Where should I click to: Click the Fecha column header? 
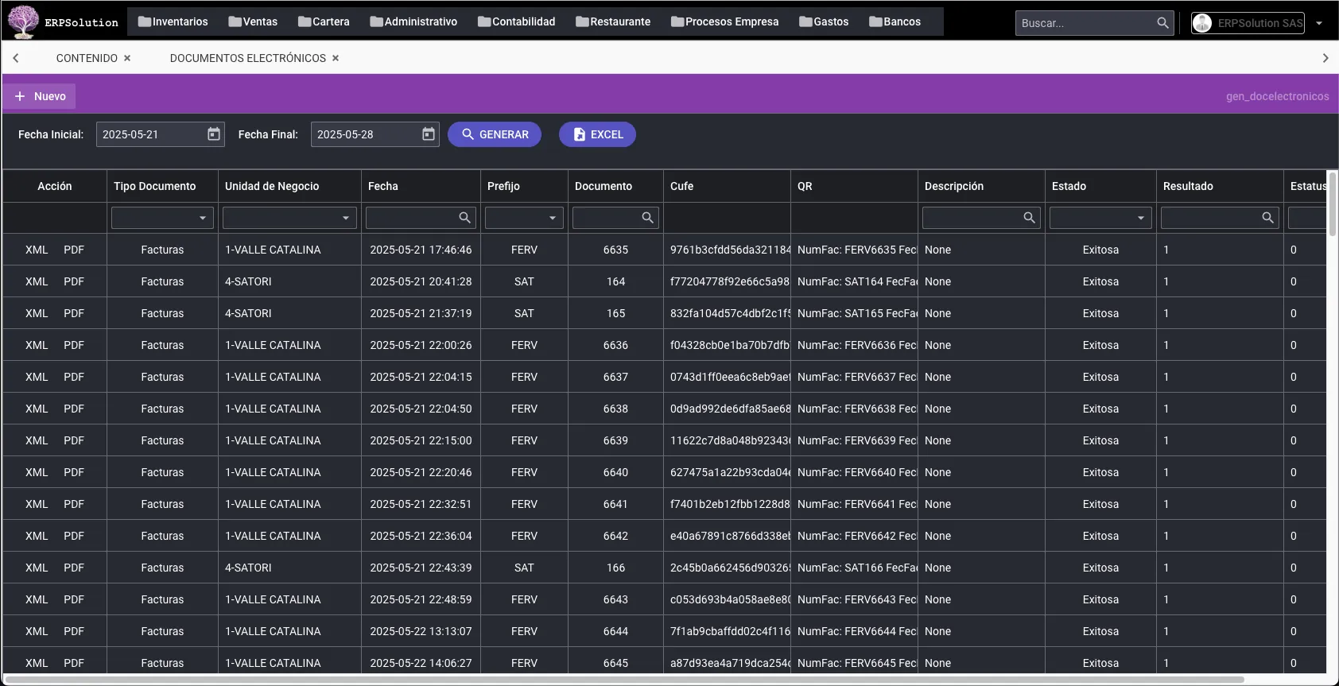pyautogui.click(x=421, y=186)
